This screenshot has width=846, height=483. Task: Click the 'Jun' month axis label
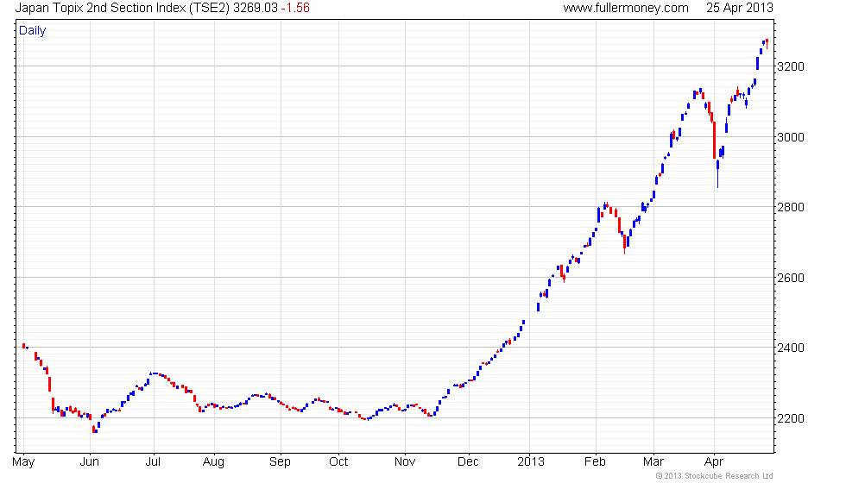pyautogui.click(x=90, y=461)
